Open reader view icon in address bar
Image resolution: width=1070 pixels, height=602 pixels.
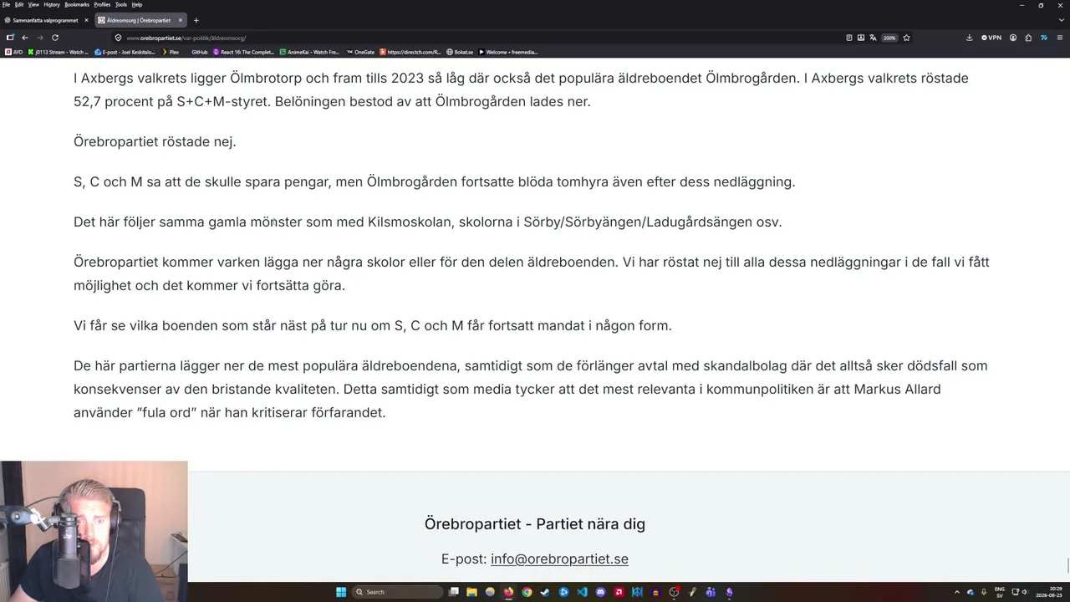pyautogui.click(x=849, y=38)
